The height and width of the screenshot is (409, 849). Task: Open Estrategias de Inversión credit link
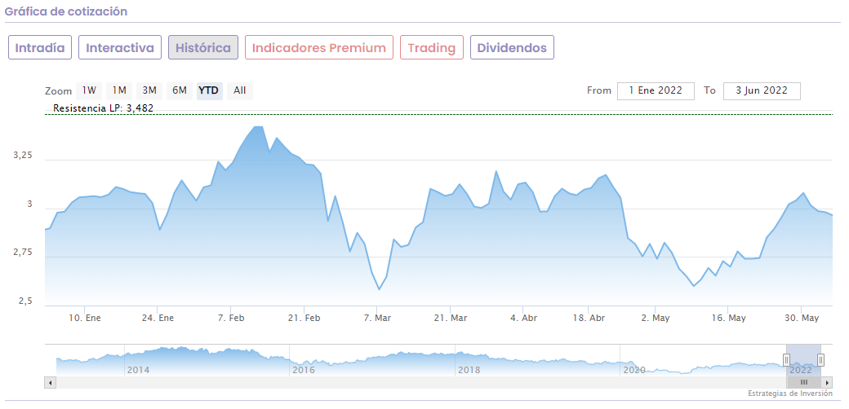(789, 394)
